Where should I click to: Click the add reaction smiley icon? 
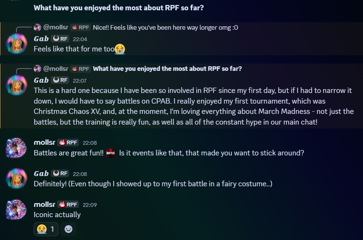[68, 229]
